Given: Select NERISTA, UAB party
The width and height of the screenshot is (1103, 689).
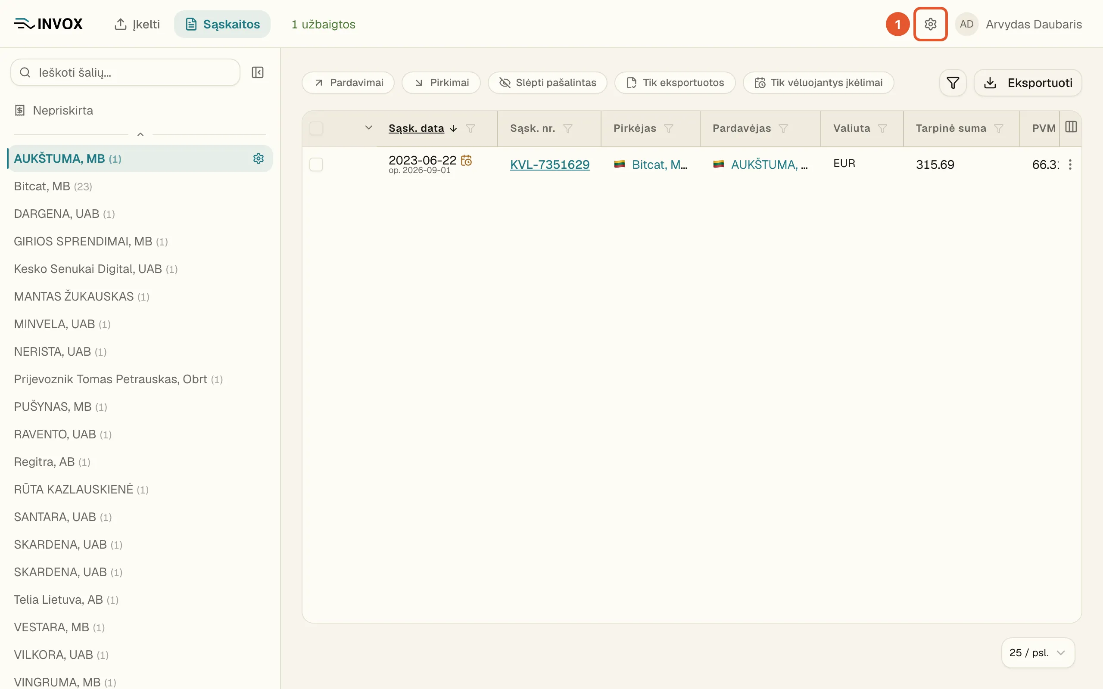Looking at the screenshot, I should click(x=140, y=352).
